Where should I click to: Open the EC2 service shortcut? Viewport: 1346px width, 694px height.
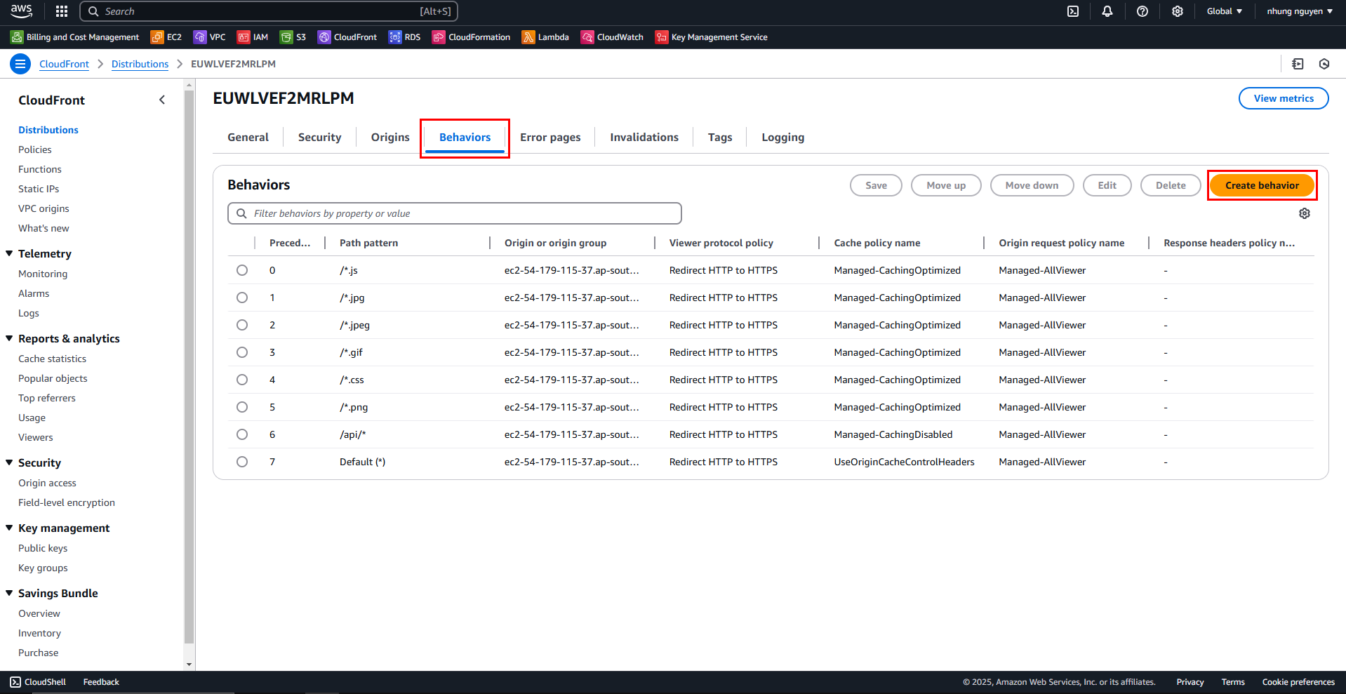[166, 37]
